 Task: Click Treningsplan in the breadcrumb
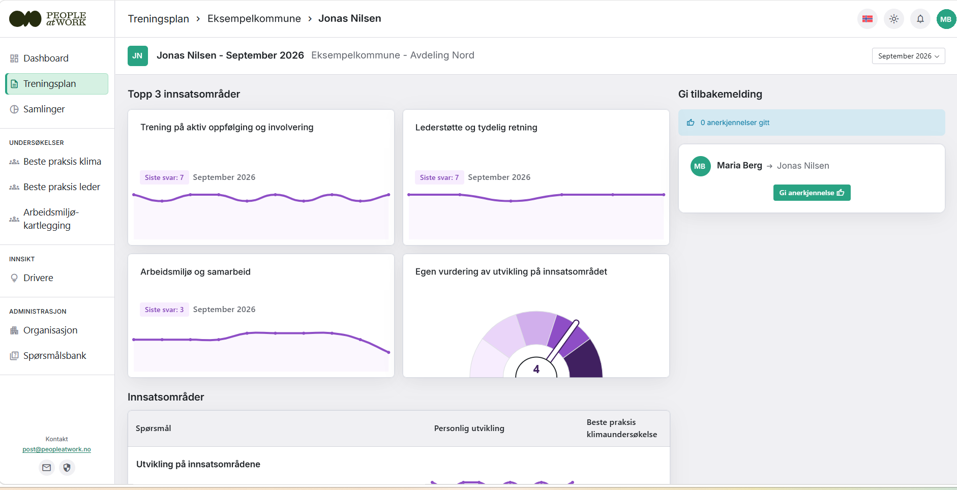(x=158, y=19)
